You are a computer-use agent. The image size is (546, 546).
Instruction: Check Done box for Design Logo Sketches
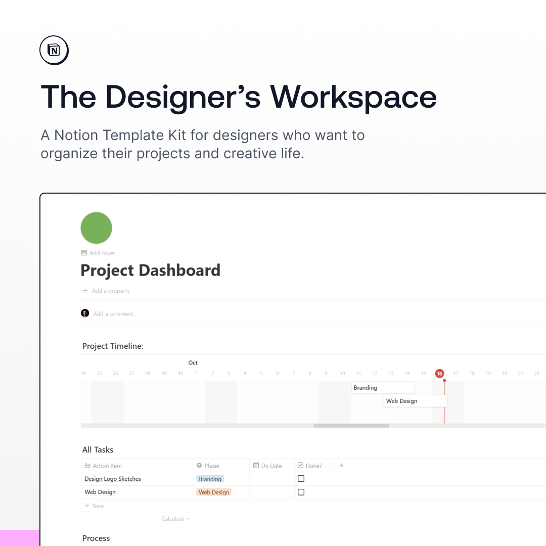(x=301, y=478)
